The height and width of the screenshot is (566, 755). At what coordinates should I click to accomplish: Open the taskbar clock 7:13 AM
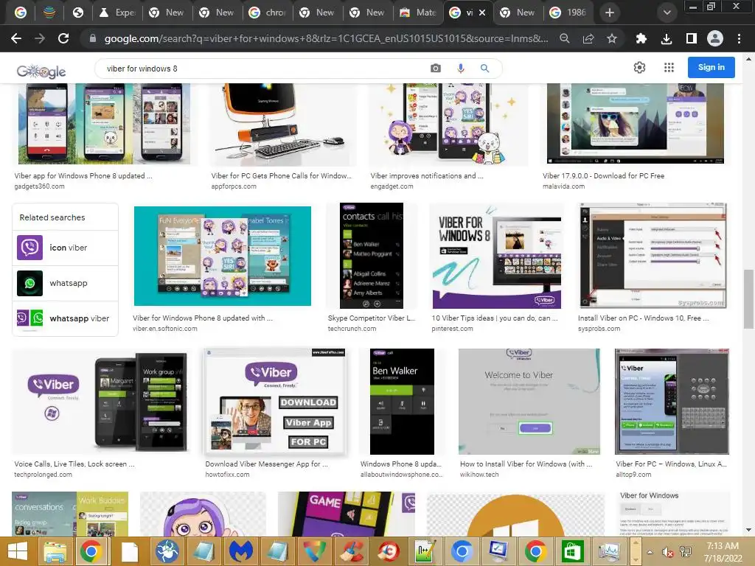point(723,552)
